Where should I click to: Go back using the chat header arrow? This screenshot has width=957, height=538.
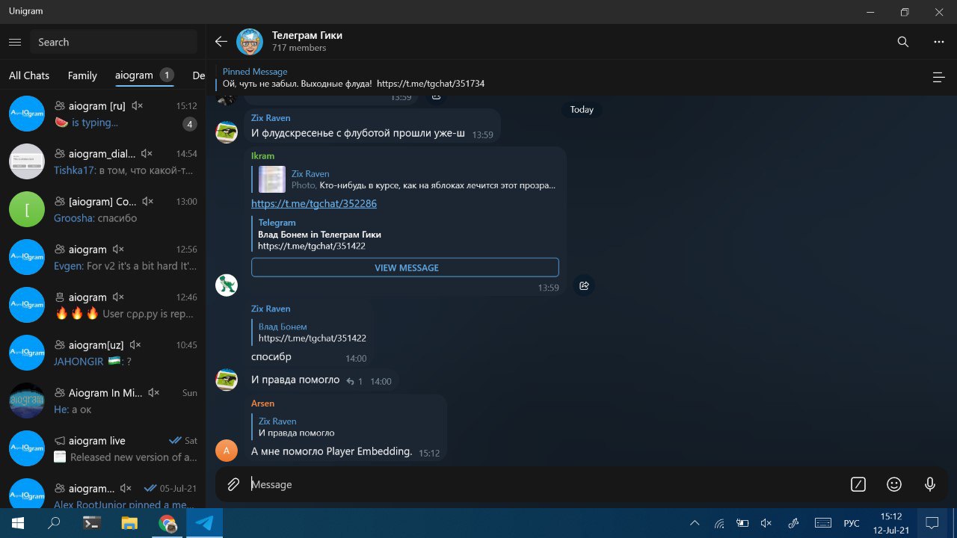pos(221,42)
